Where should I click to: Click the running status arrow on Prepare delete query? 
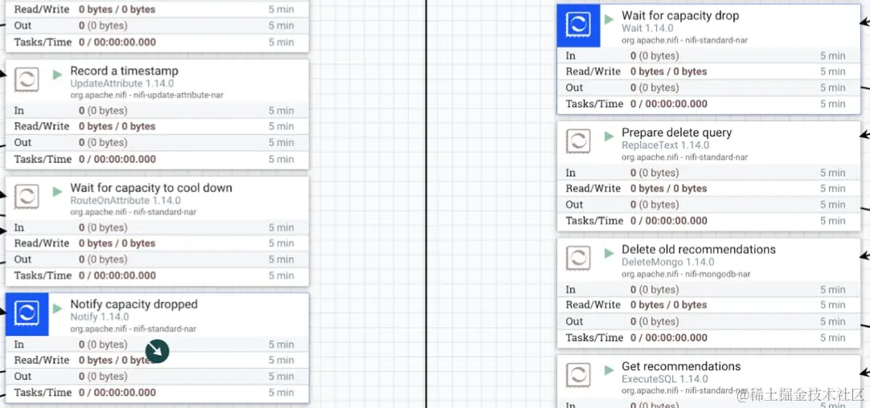click(x=609, y=136)
